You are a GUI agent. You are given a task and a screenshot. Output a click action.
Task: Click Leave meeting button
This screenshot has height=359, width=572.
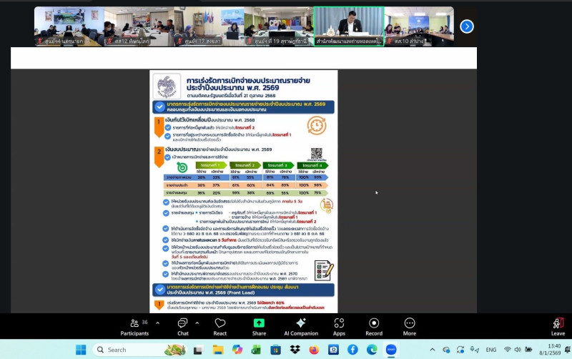[558, 326]
